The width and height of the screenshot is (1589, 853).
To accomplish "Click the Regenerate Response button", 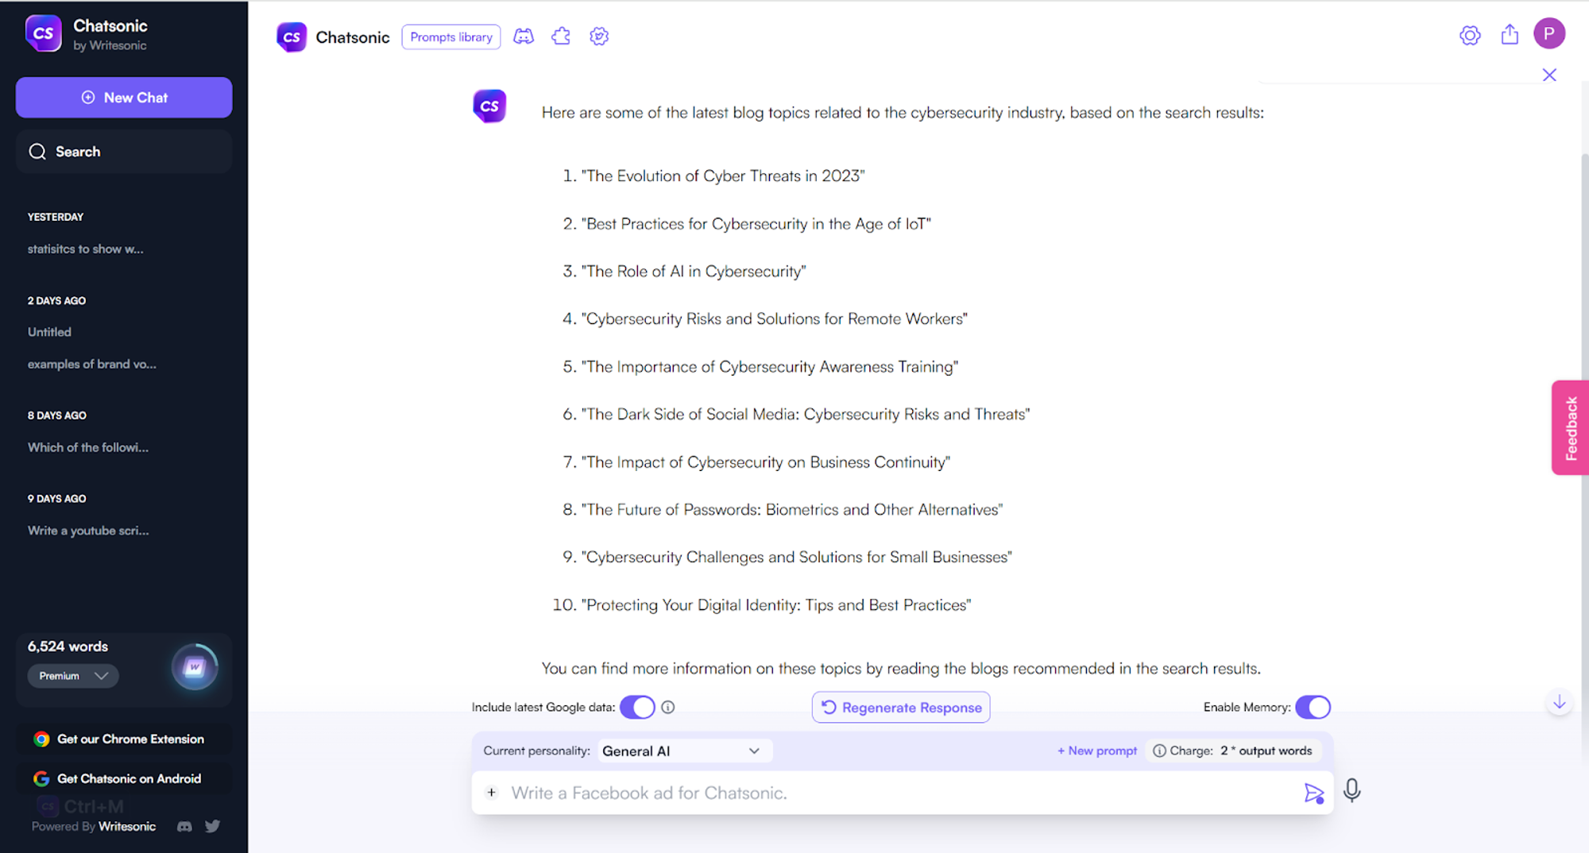I will pos(900,707).
